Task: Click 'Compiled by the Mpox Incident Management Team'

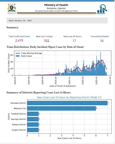Action: [x=56, y=11]
